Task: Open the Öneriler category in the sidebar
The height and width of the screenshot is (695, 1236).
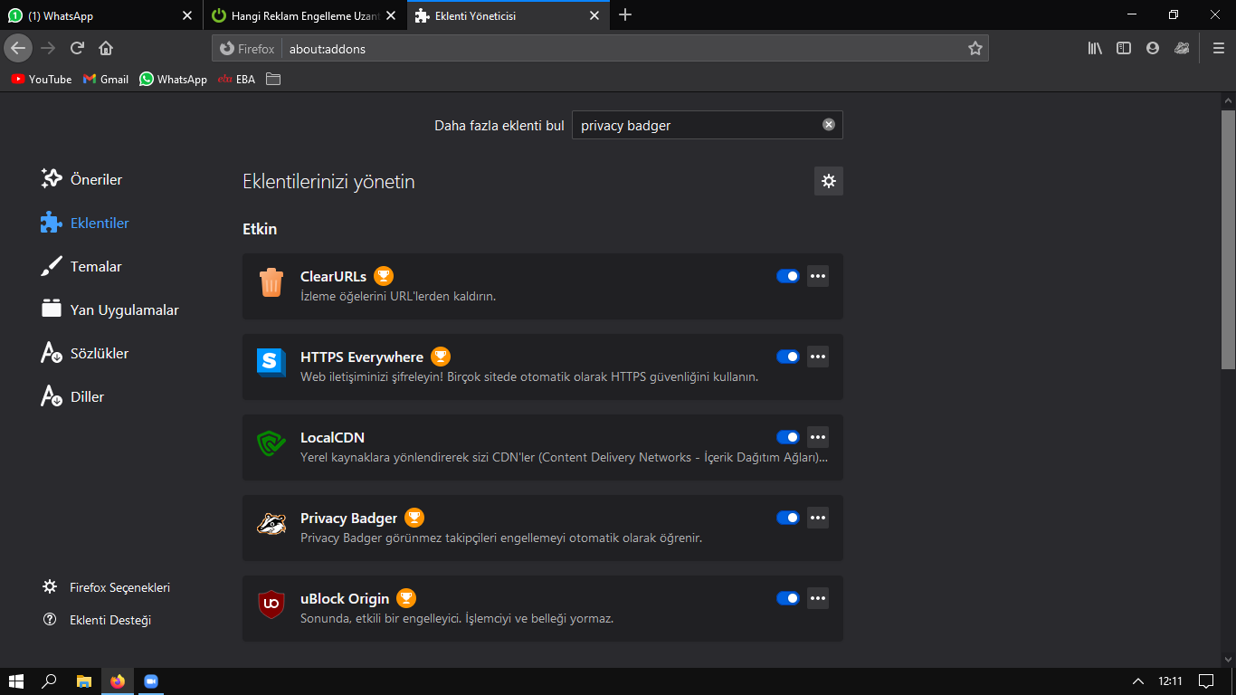Action: [x=82, y=179]
